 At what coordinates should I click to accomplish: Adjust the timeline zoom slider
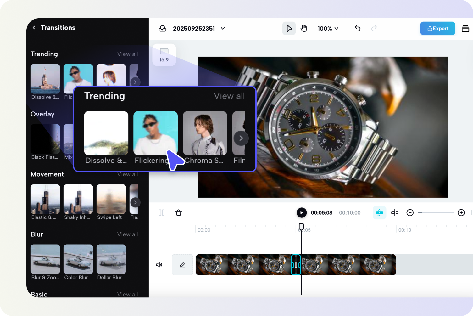pos(436,213)
